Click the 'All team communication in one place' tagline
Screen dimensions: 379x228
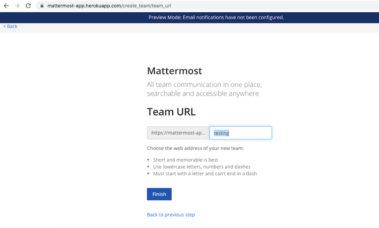pyautogui.click(x=204, y=89)
